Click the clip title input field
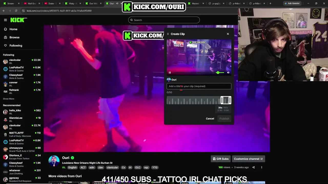328x184 pixels. (199, 86)
